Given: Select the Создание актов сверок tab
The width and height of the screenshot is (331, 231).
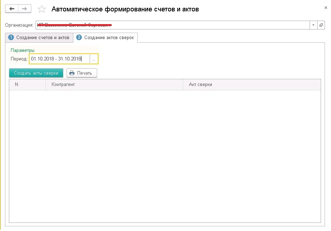Looking at the screenshot, I should point(105,38).
